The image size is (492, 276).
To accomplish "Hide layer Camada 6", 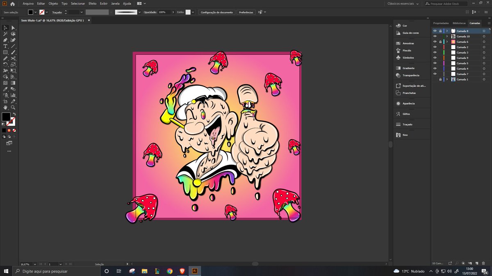I will tap(435, 42).
